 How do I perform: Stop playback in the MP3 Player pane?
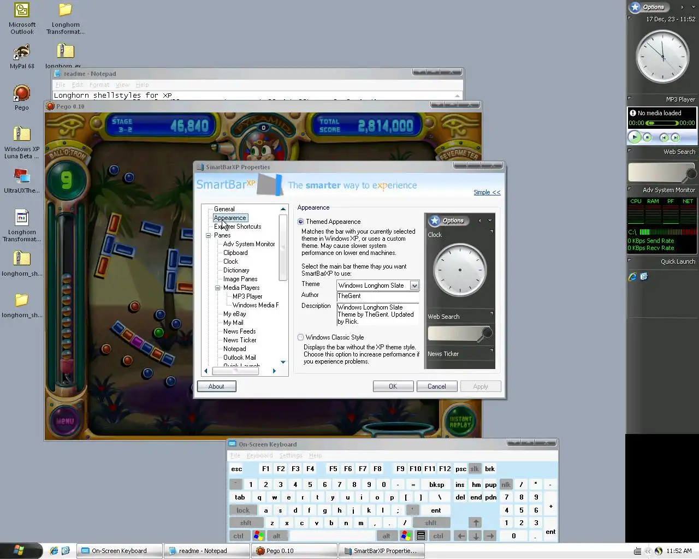647,138
